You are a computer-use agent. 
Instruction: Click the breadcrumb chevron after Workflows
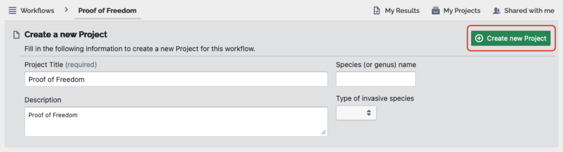click(66, 10)
